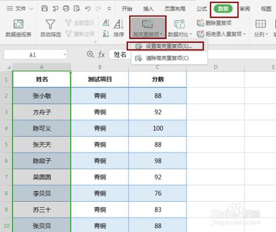Image resolution: width=276 pixels, height=232 pixels.
Task: Redo the last action
Action: click(98, 9)
